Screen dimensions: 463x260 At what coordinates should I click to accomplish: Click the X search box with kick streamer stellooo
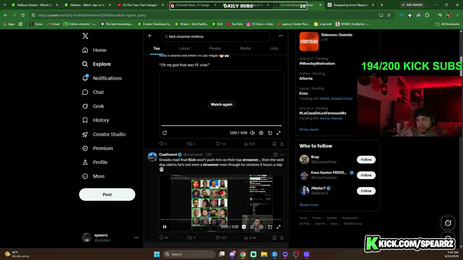point(216,36)
